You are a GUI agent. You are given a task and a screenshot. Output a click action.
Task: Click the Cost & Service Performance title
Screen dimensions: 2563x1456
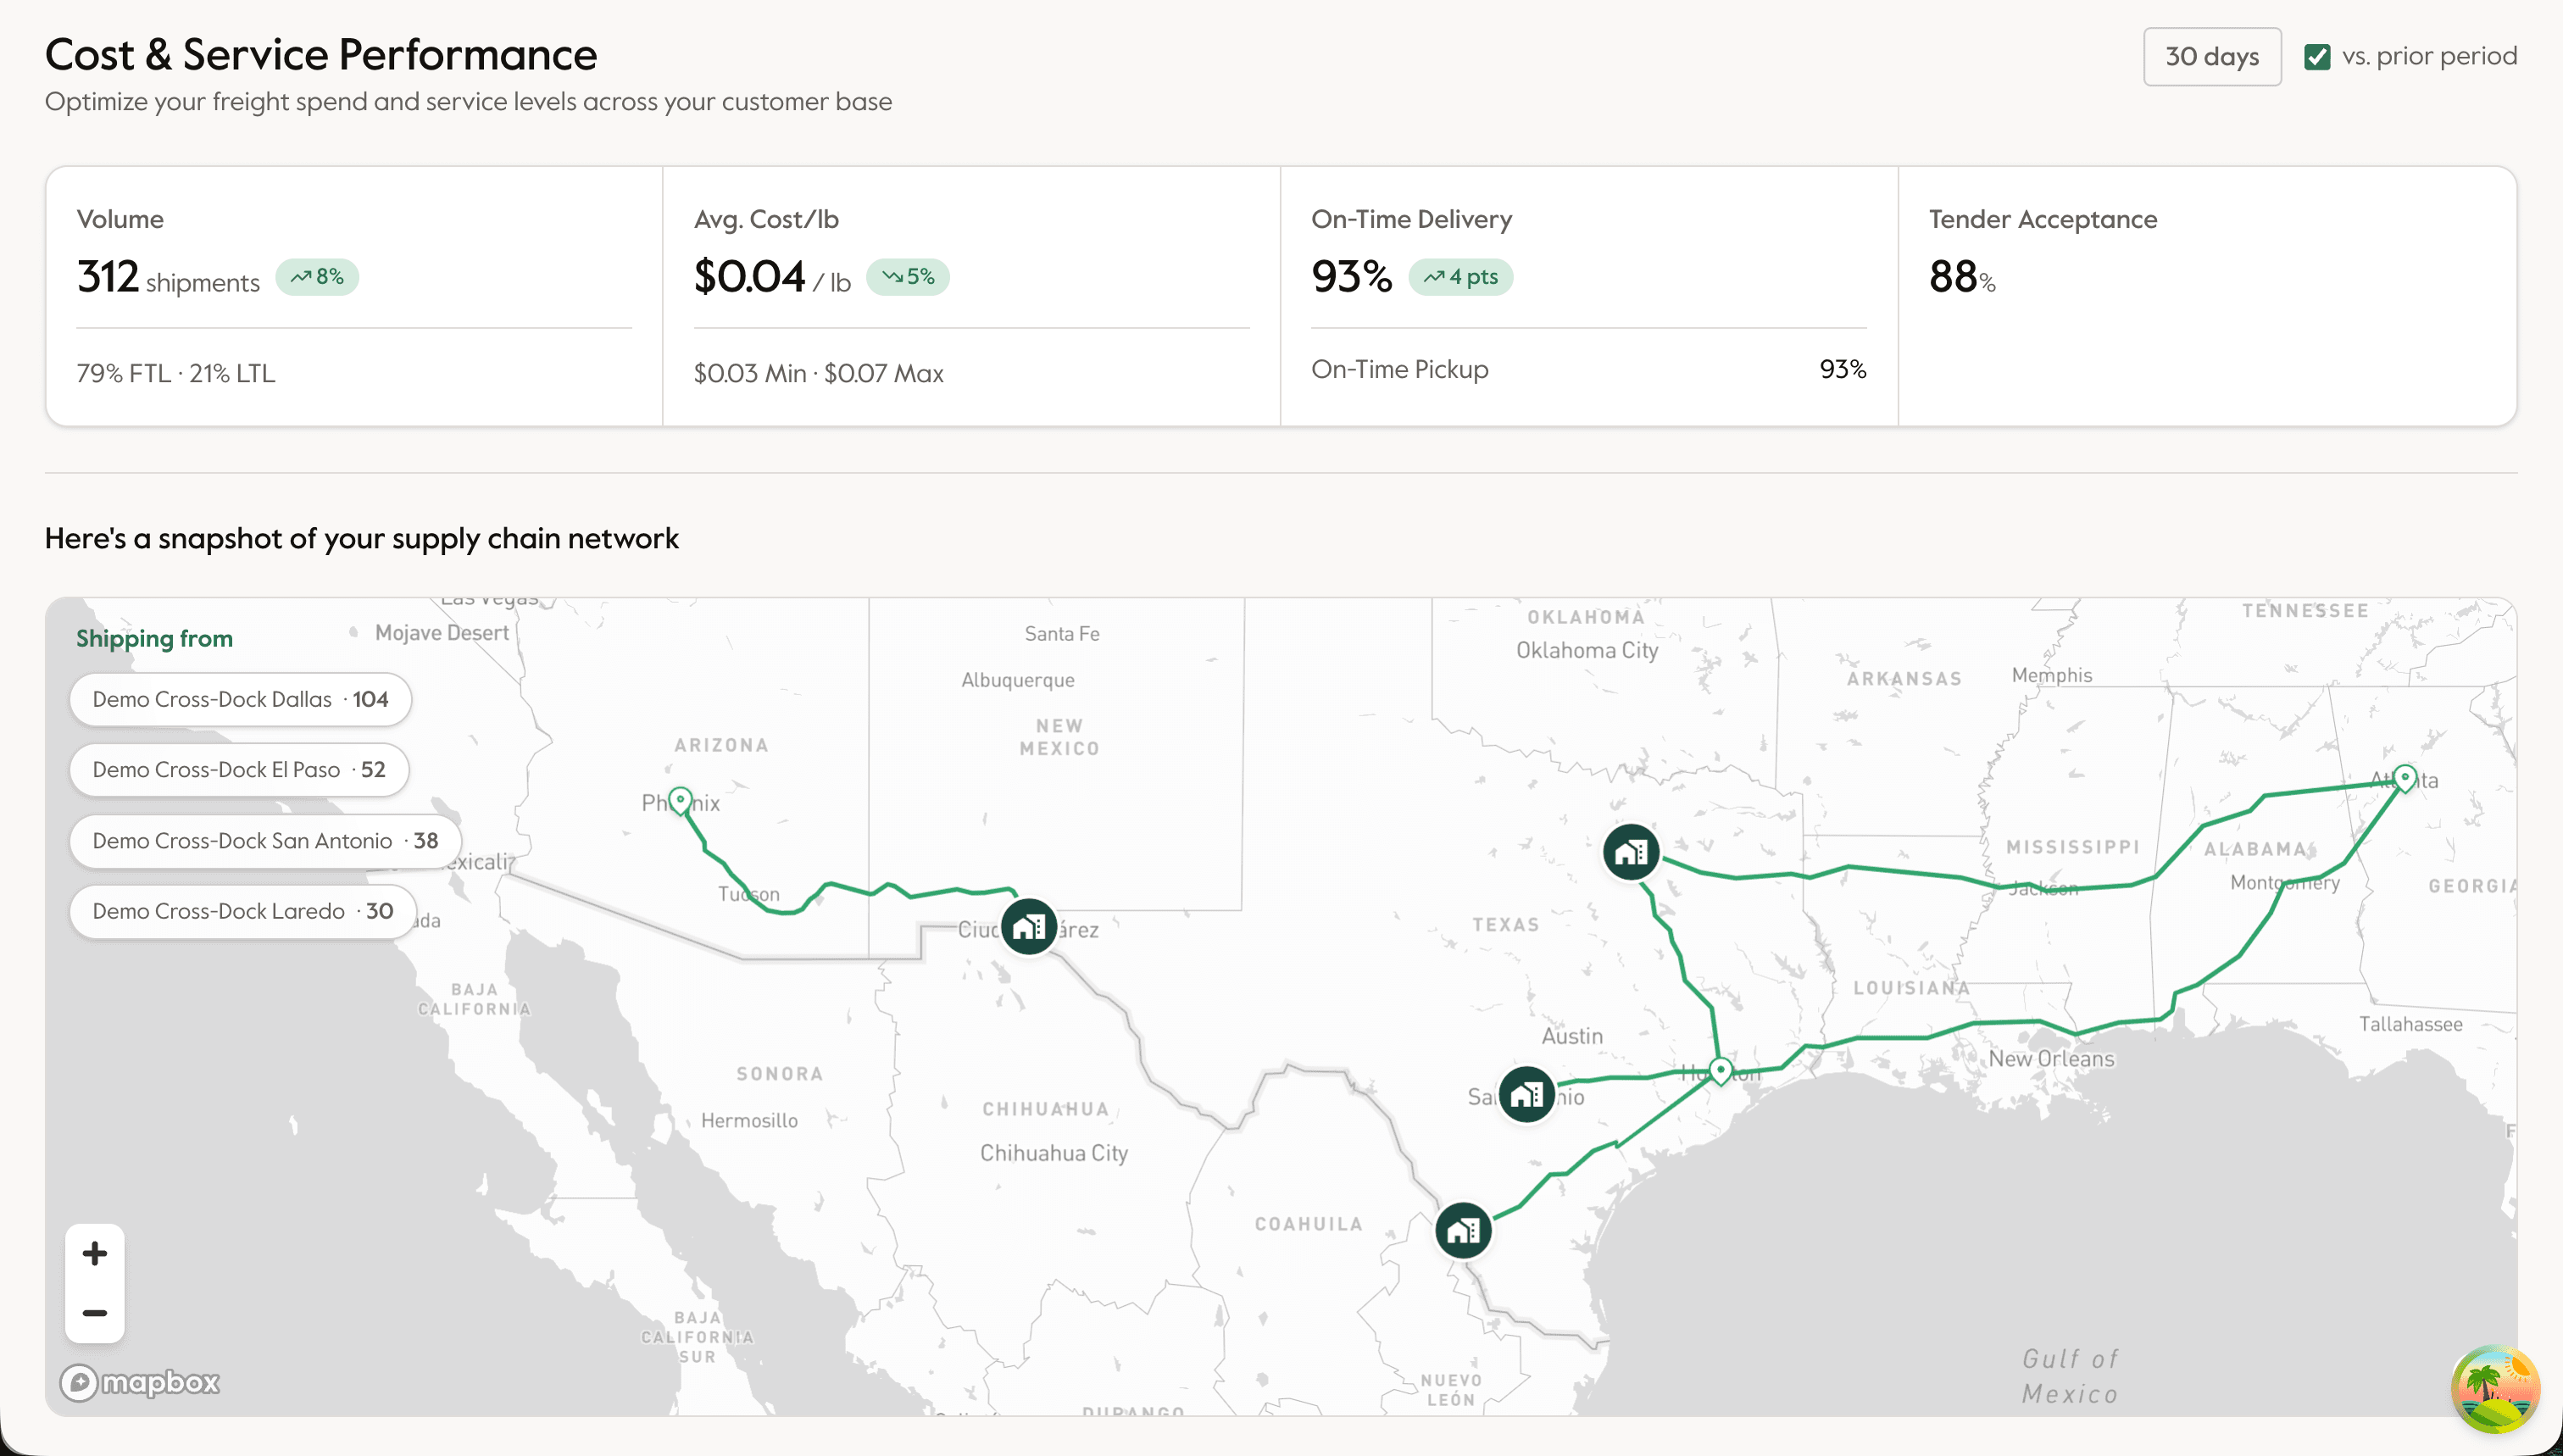pyautogui.click(x=321, y=54)
